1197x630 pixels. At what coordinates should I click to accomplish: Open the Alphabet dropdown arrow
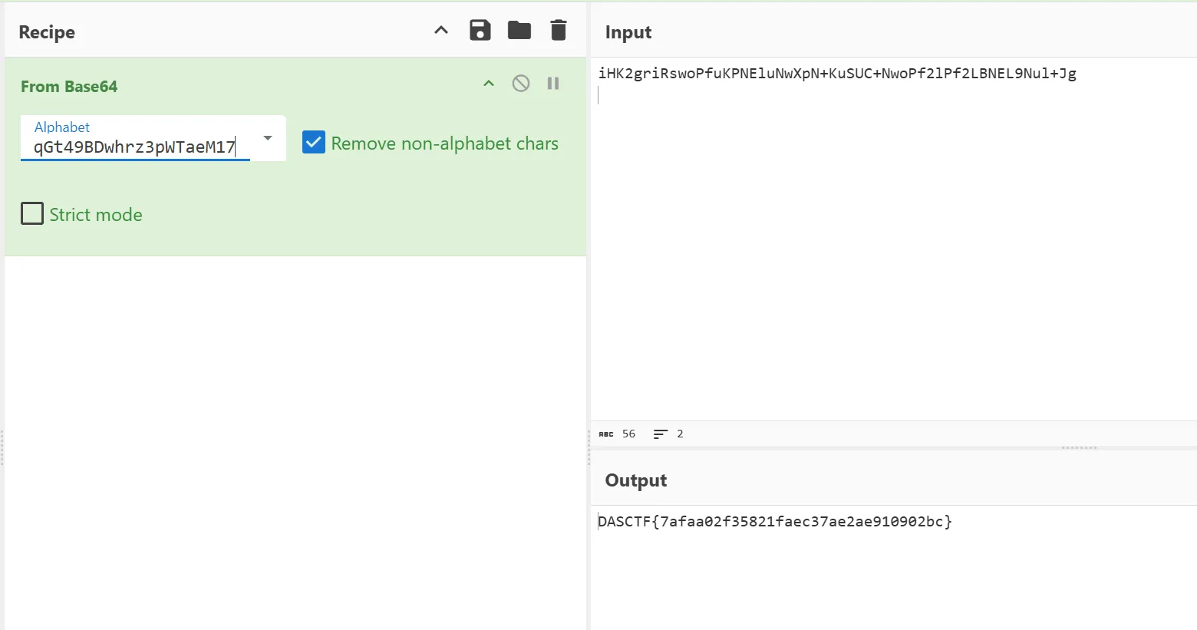coord(268,138)
